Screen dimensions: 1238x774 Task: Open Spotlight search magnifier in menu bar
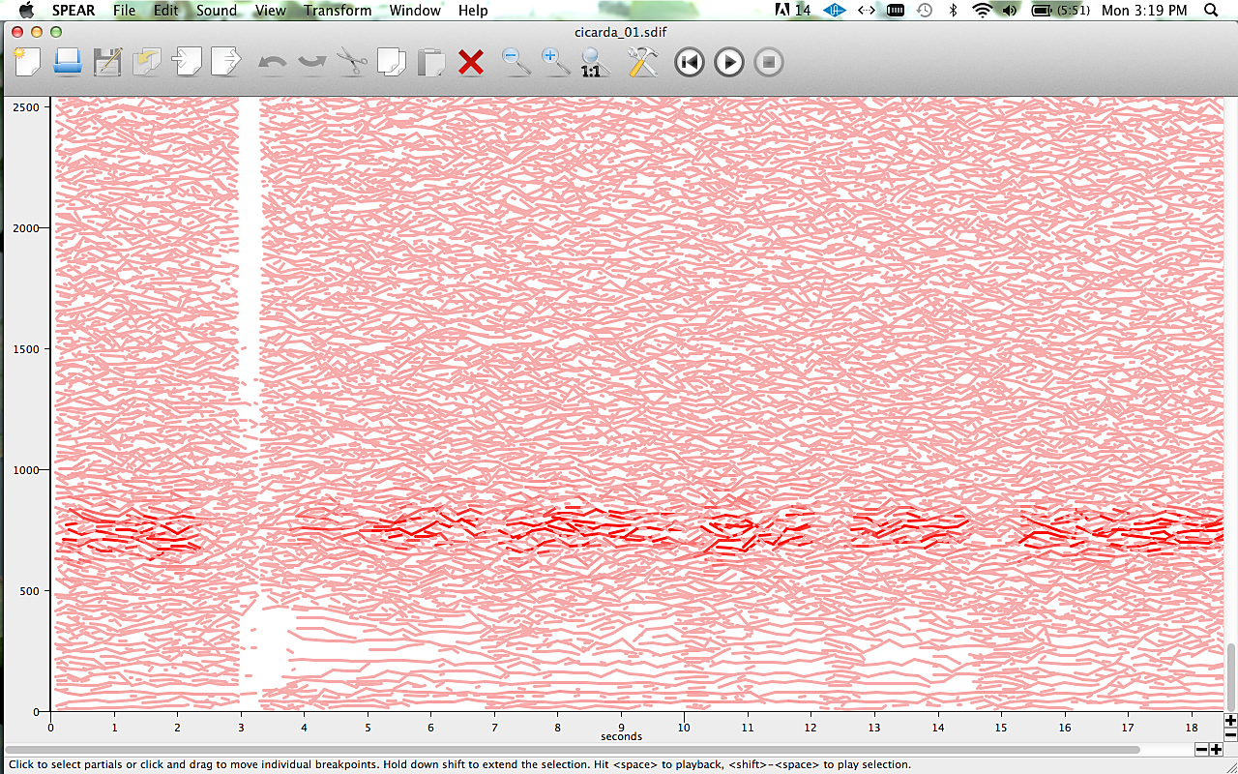[x=1212, y=11]
